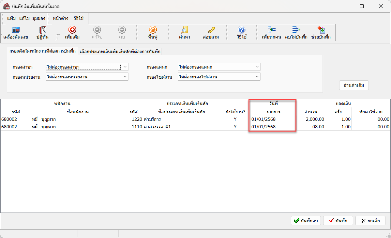Click the อ่านค่าเดิม button

(x=354, y=85)
